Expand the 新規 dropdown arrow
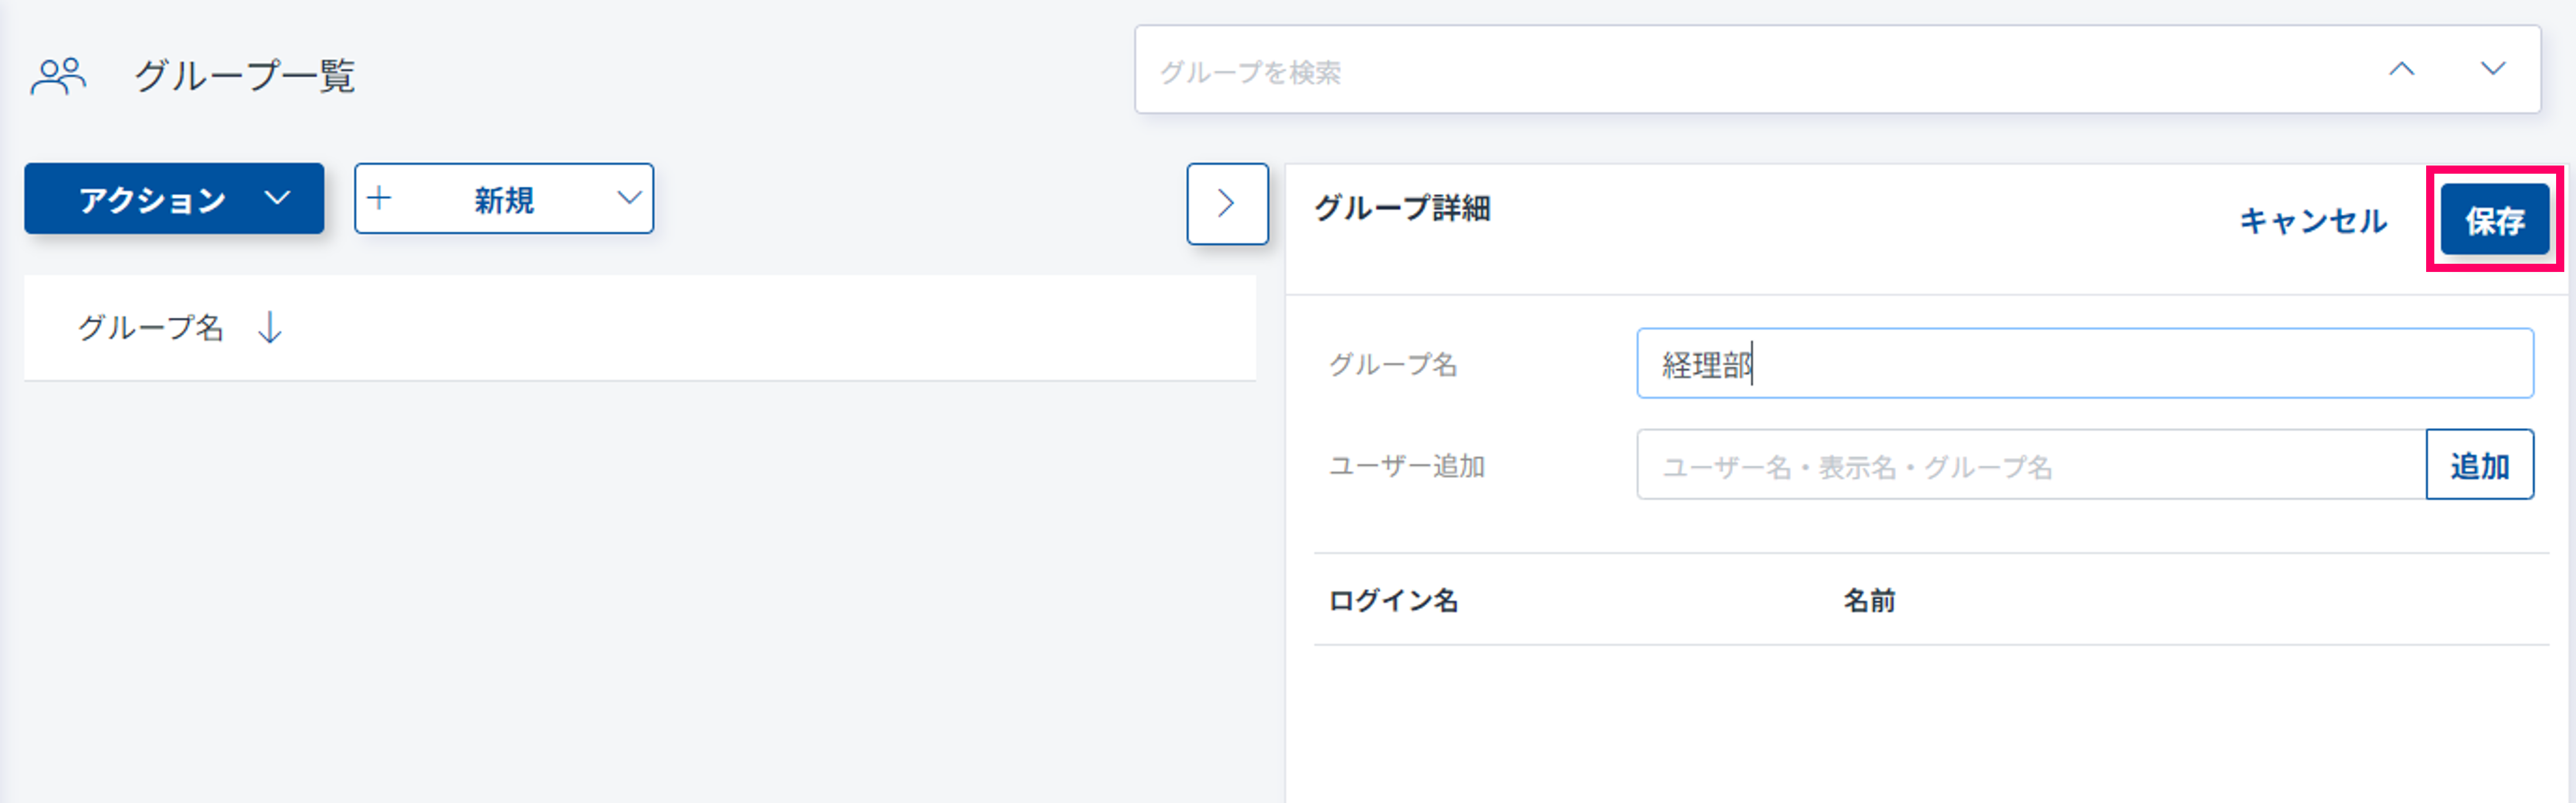2576x803 pixels. pyautogui.click(x=628, y=198)
